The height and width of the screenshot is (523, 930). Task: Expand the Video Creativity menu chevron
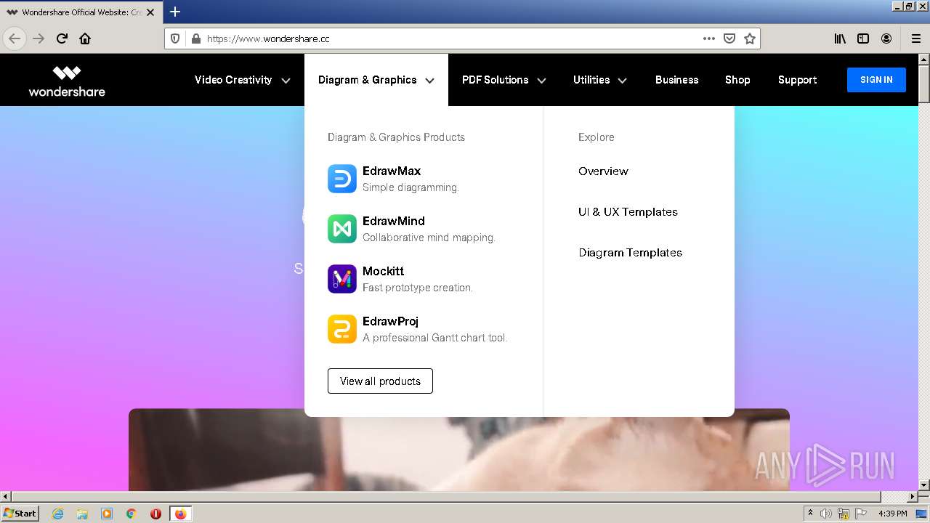point(286,81)
